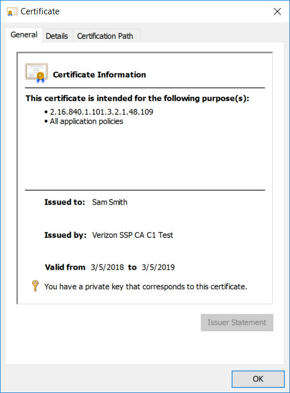This screenshot has height=393, width=290.
Task: Click the Issued by label
Action: pyautogui.click(x=65, y=235)
